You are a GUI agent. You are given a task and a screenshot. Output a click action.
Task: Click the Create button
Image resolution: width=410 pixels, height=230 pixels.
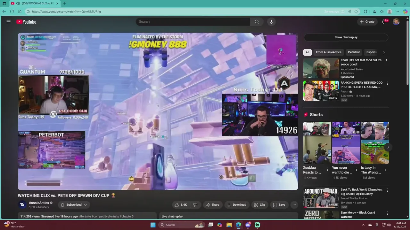367,22
